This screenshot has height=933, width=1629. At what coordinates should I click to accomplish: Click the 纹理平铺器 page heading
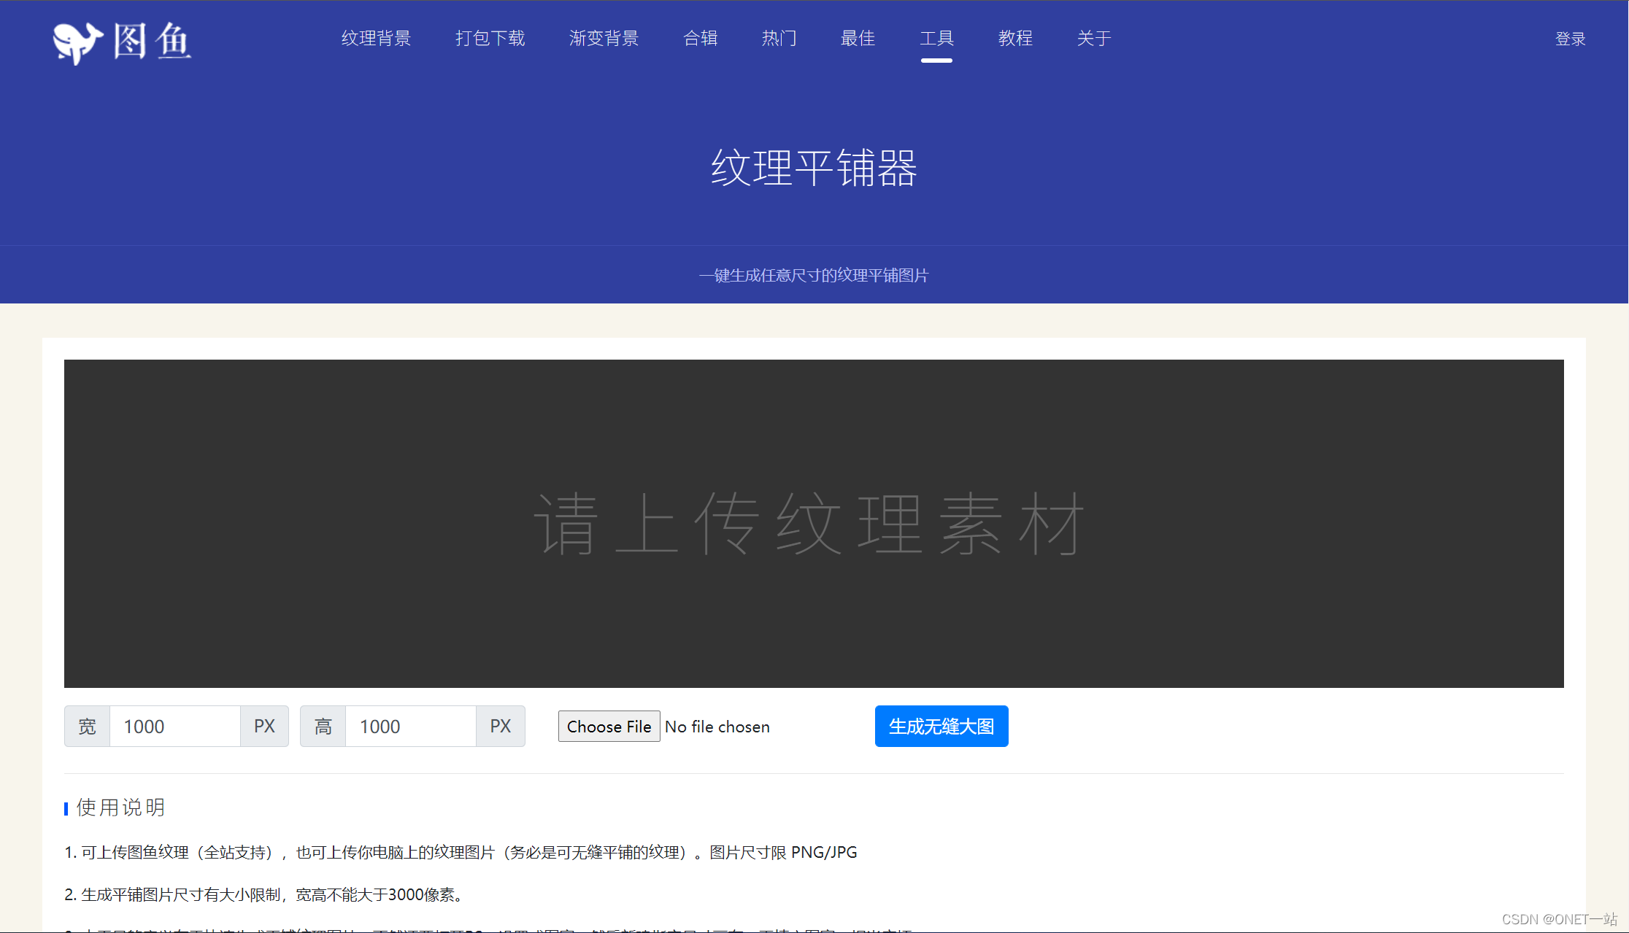[814, 168]
